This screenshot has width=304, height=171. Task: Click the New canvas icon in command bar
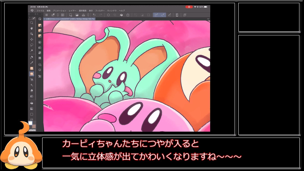tap(70, 15)
